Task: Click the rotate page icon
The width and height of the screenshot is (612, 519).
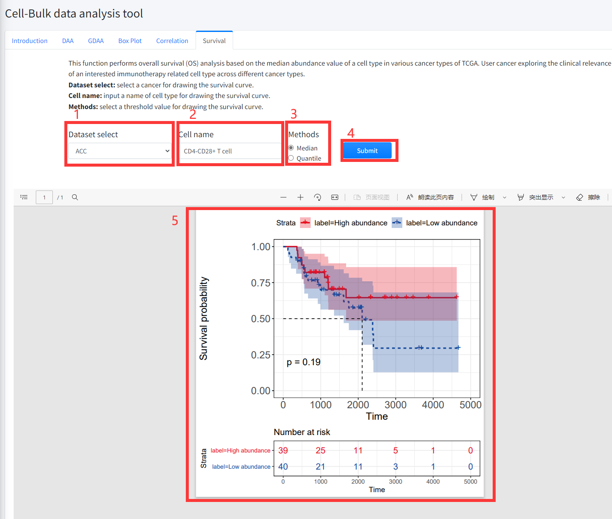Action: [x=318, y=197]
